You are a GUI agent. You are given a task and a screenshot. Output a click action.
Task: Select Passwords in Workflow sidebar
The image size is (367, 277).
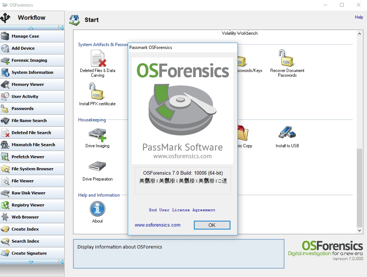coord(32,109)
